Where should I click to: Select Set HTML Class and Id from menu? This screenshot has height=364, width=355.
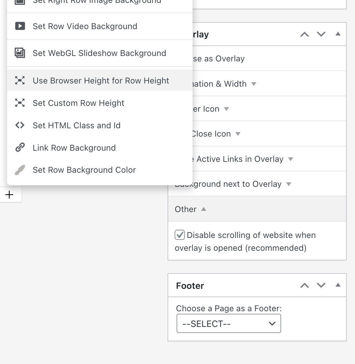click(x=76, y=125)
